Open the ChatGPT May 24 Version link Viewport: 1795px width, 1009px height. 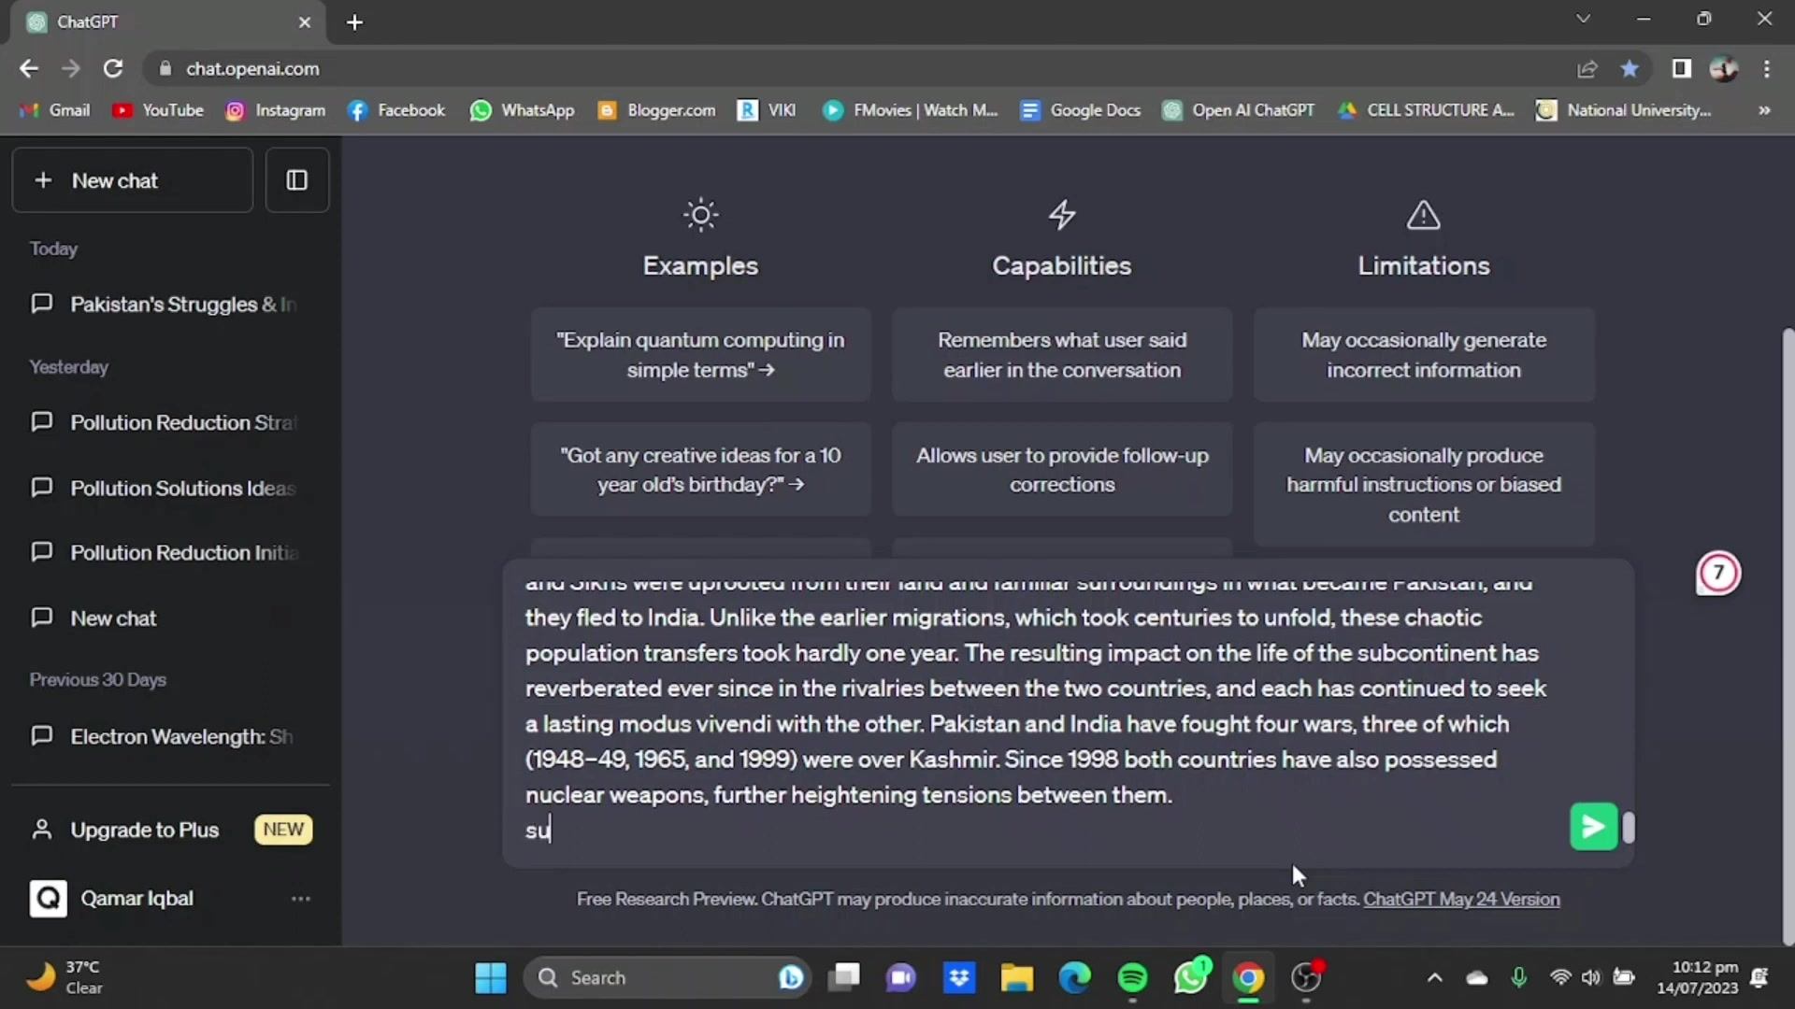(1461, 900)
